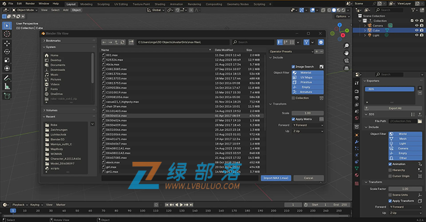
Task: Add an operator preset
Action: pos(316,51)
